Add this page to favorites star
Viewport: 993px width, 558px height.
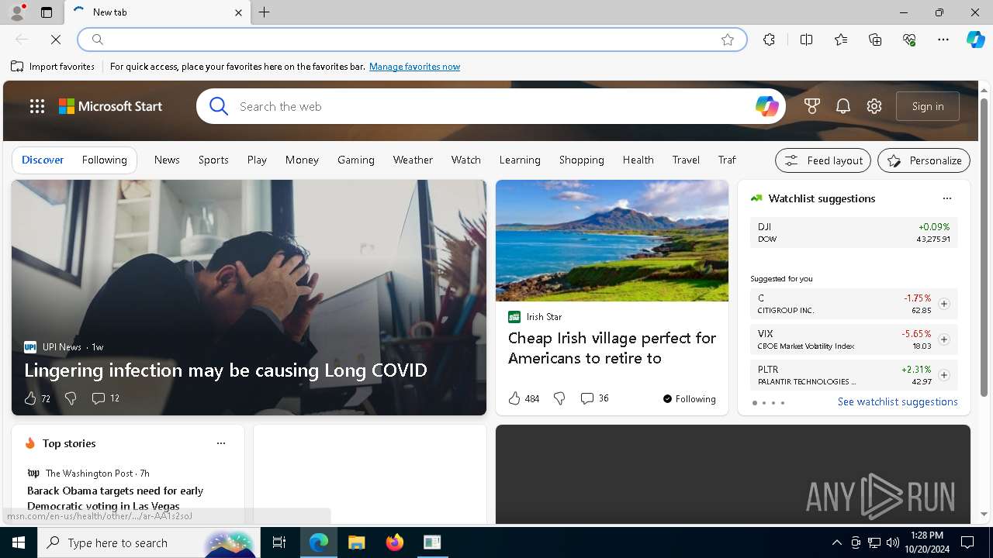(728, 40)
